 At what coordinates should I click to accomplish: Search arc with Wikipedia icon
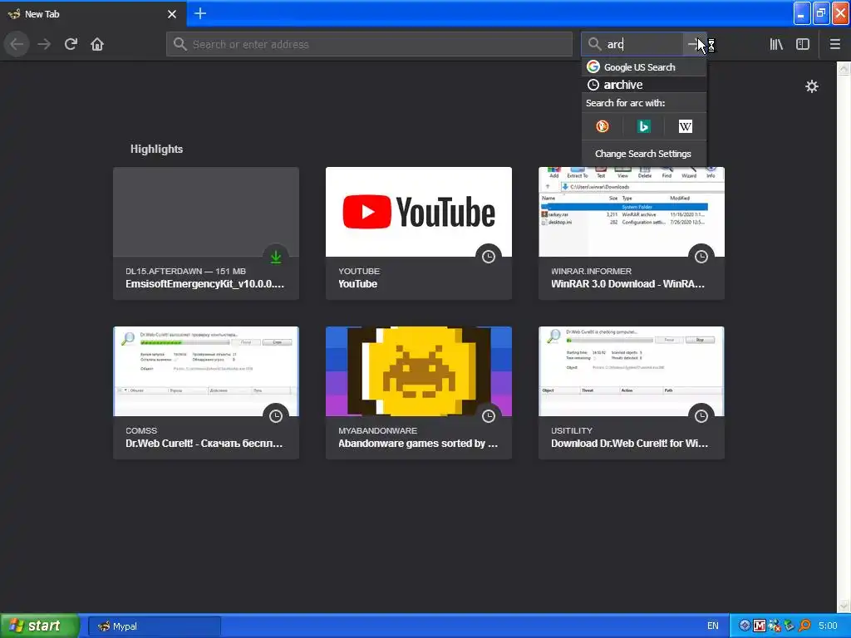(x=685, y=126)
